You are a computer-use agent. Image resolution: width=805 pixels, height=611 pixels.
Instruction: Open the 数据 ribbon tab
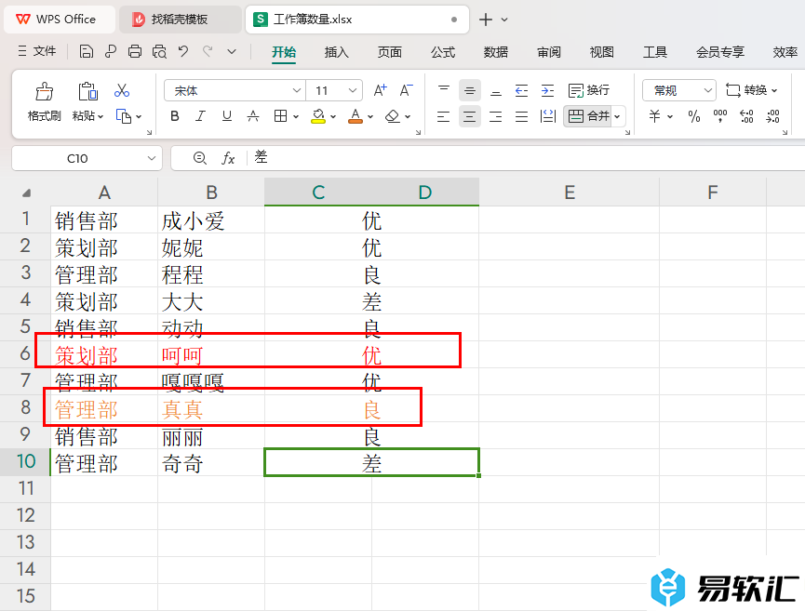click(496, 52)
